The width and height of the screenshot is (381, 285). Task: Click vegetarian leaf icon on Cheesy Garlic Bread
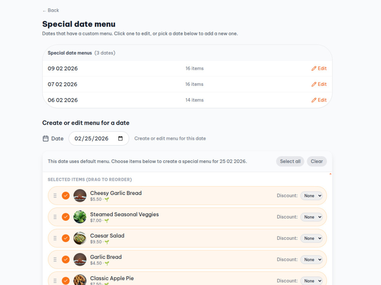tap(107, 199)
